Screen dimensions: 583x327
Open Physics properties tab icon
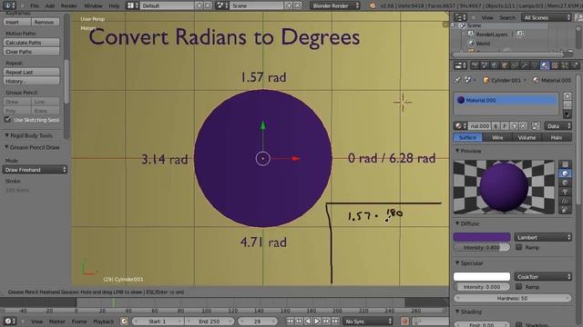[x=575, y=65]
